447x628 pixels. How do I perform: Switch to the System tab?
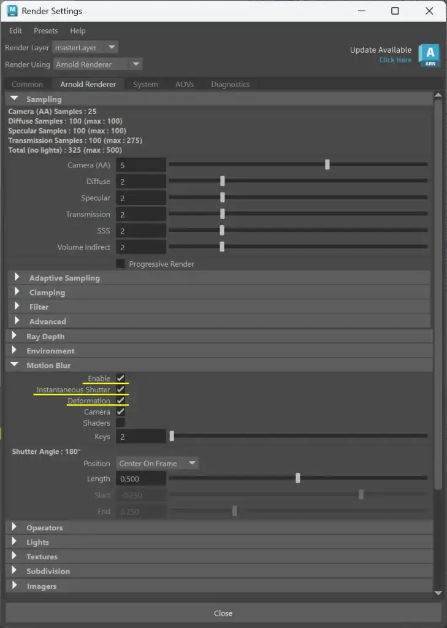(x=145, y=85)
